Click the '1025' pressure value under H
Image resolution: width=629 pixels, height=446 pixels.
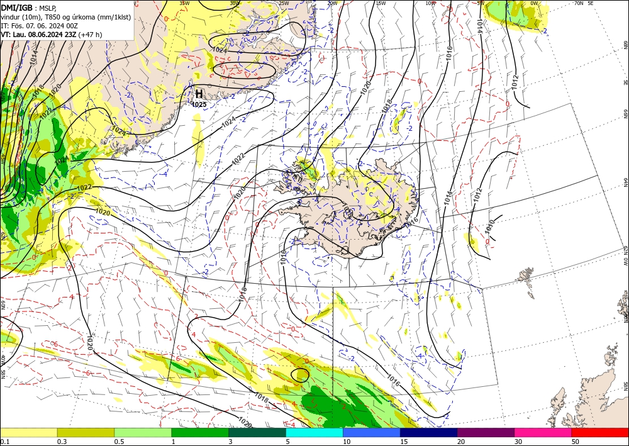point(199,104)
